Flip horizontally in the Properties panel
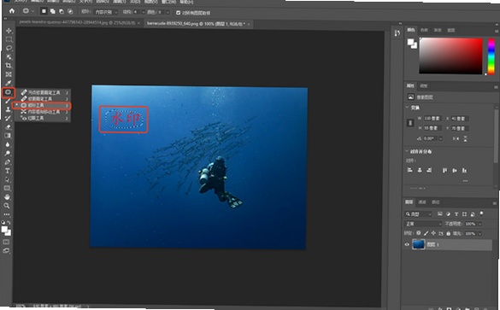Image resolution: width=500 pixels, height=310 pixels. tap(456, 138)
